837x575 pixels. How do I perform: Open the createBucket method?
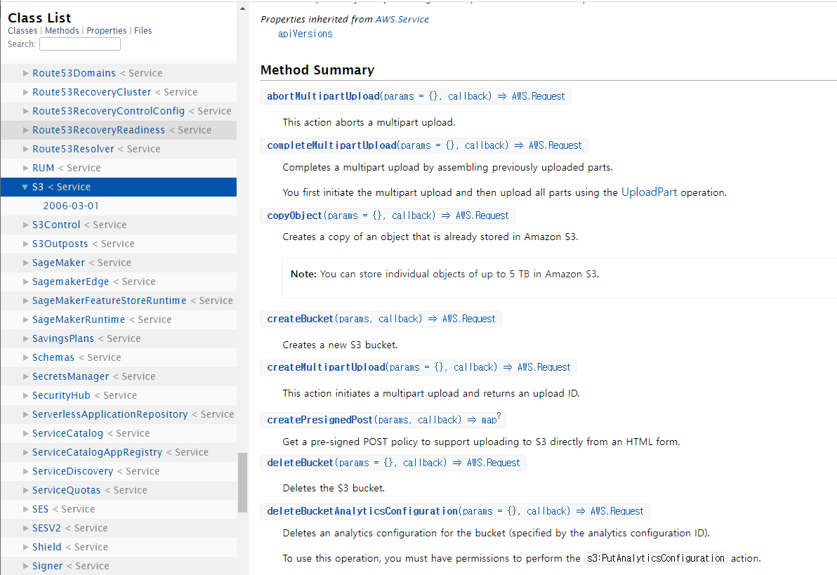click(x=301, y=319)
